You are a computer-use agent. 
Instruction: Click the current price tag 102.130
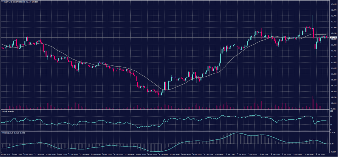333,37
